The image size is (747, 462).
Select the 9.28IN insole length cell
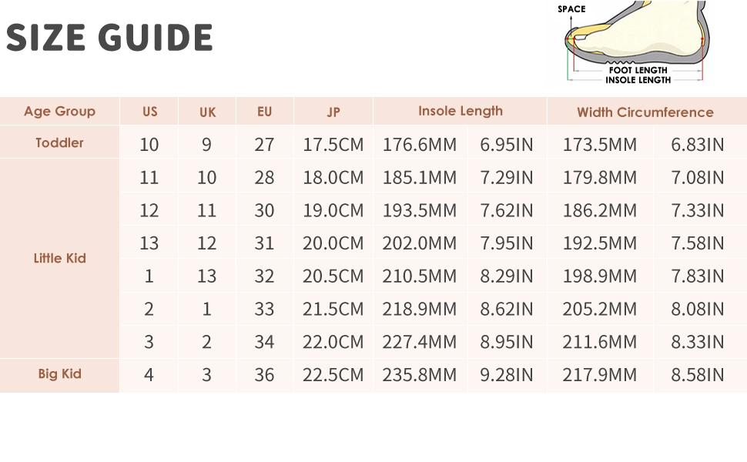pyautogui.click(x=507, y=375)
